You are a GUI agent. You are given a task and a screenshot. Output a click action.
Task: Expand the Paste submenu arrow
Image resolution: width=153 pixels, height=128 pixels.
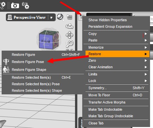[146, 40]
